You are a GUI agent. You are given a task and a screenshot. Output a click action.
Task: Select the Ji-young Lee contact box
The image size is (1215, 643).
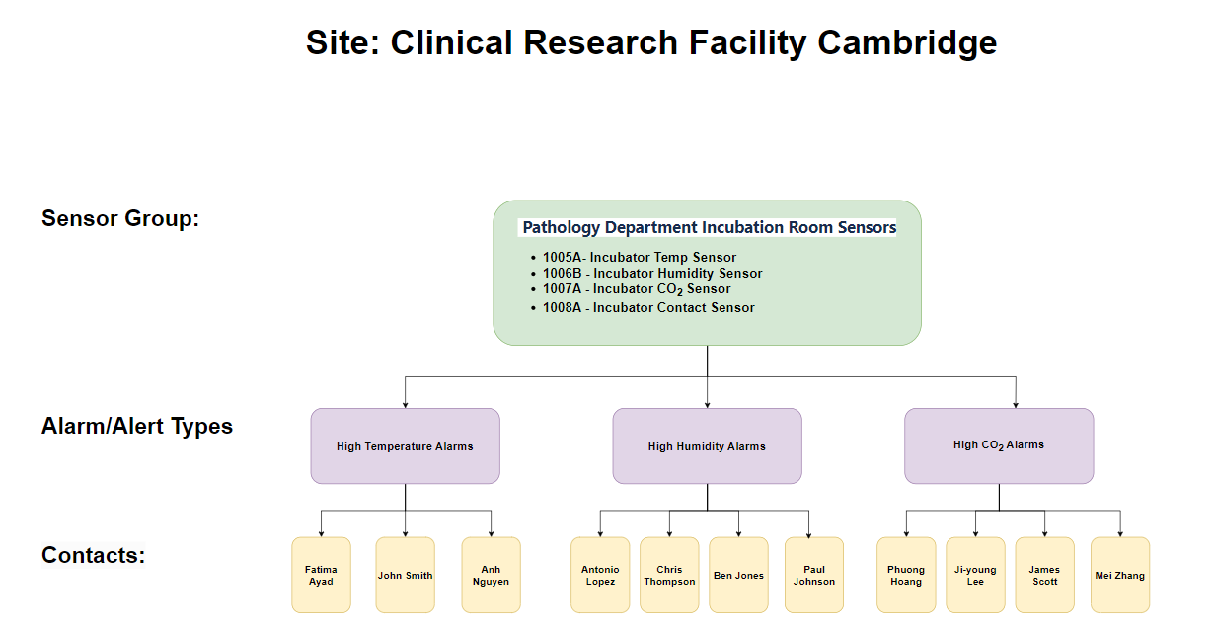tap(975, 575)
